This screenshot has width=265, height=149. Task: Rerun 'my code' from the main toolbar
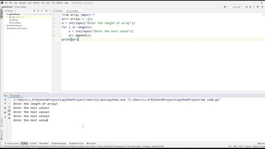247,7
